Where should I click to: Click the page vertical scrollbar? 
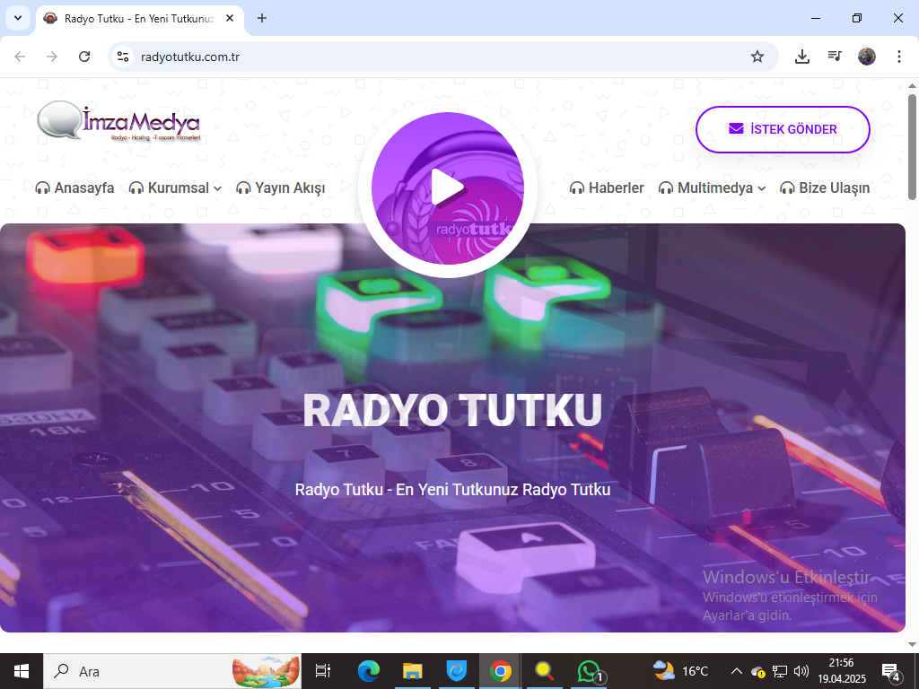912,146
